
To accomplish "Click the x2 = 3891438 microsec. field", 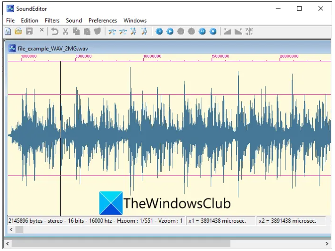I will (291, 221).
